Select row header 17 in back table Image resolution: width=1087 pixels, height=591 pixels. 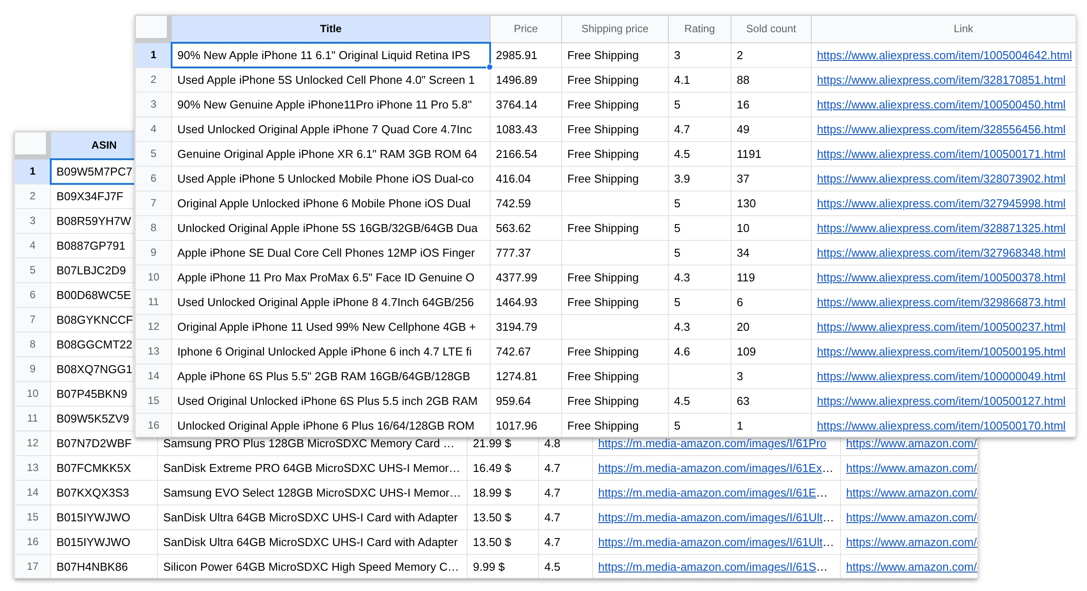[32, 567]
